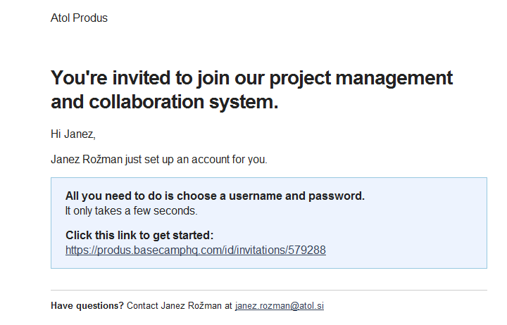Click the bold "All you need to do" line
507x325 pixels.
[x=215, y=196]
